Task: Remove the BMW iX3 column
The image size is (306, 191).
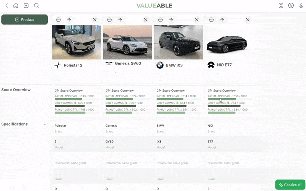Action: [197, 20]
